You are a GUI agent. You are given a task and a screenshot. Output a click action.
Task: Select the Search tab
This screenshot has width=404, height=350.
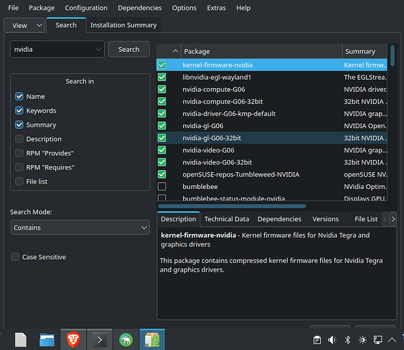(x=66, y=25)
